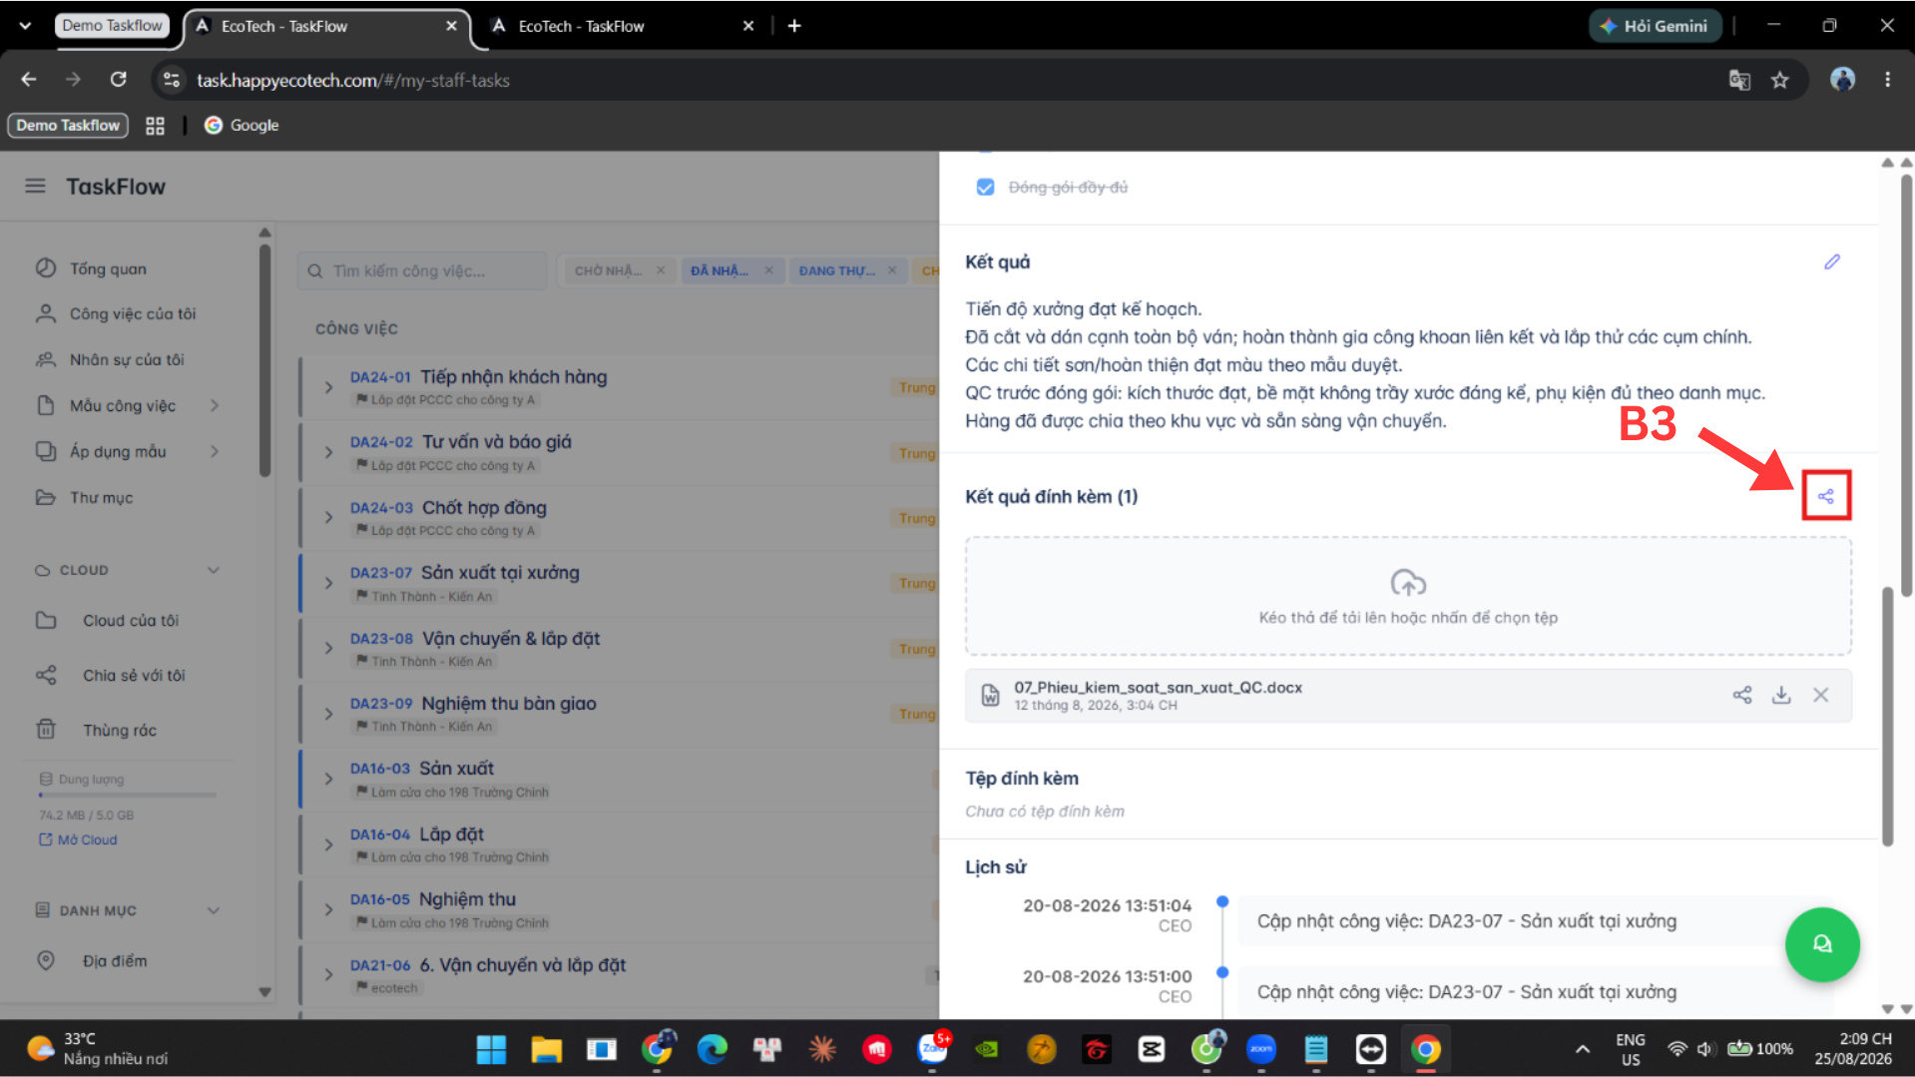Share the 07_Phieu_kiem_soat_san_xuat_QC.docx file

pyautogui.click(x=1742, y=695)
